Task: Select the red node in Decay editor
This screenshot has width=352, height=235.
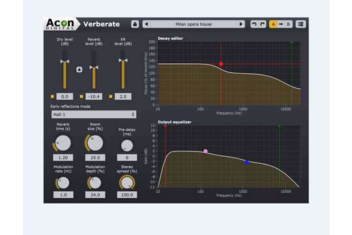Action: click(x=221, y=64)
